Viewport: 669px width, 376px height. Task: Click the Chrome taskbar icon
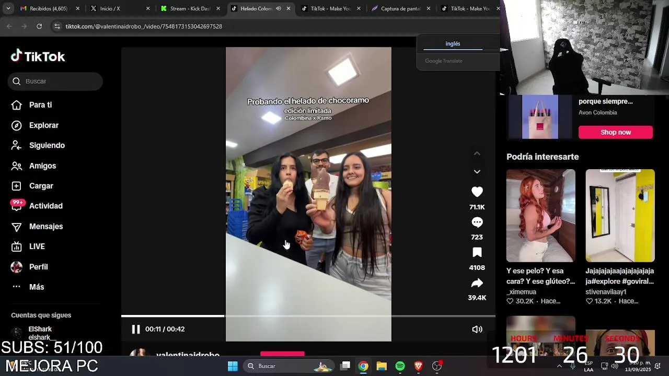tap(363, 366)
